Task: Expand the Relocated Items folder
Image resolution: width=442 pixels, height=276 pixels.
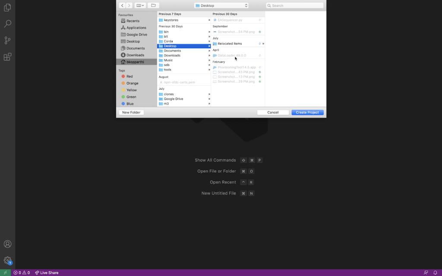Action: 263,44
